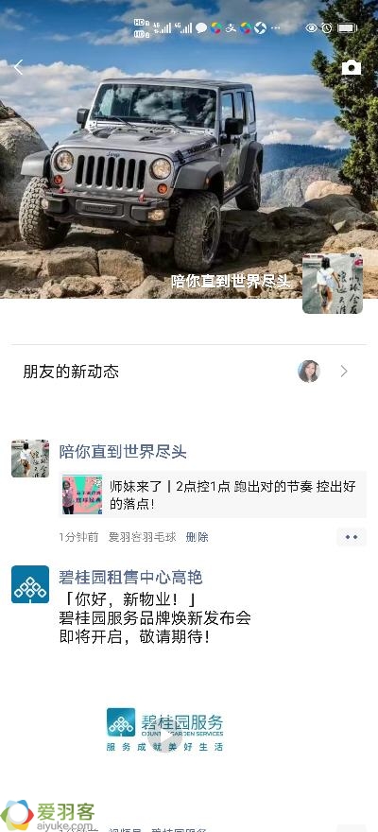
Task: Tap the friend avatar in 朋友的新动态
Action: [x=309, y=372]
